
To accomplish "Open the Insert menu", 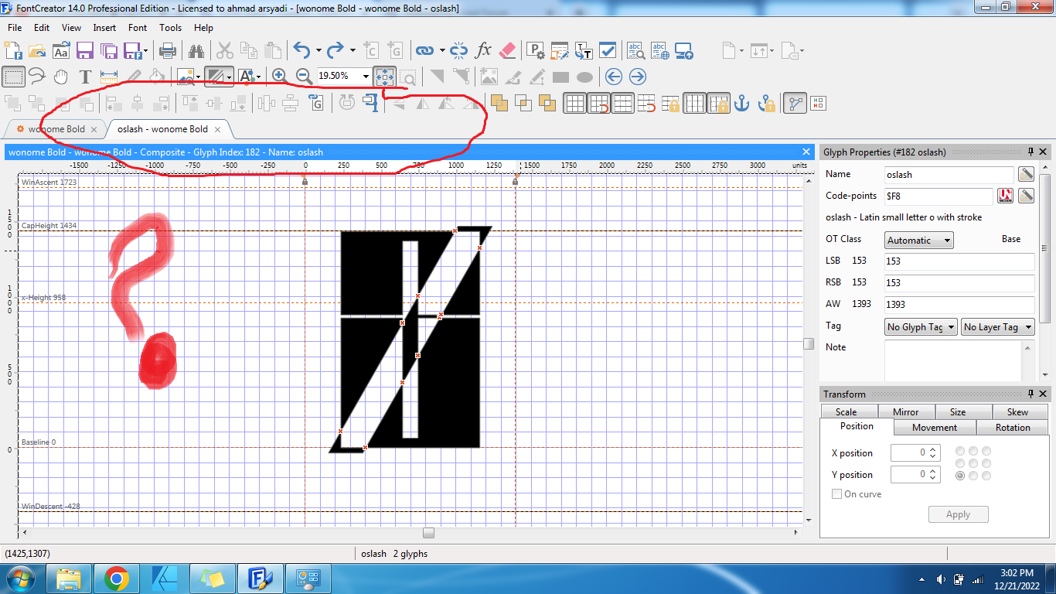I will tap(104, 27).
